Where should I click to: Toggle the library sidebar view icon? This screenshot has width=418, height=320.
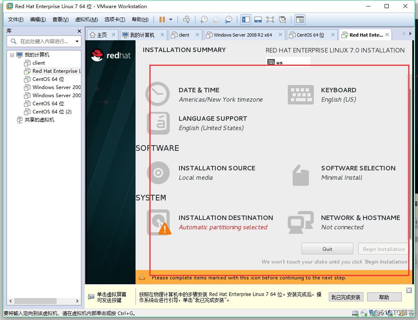246,20
